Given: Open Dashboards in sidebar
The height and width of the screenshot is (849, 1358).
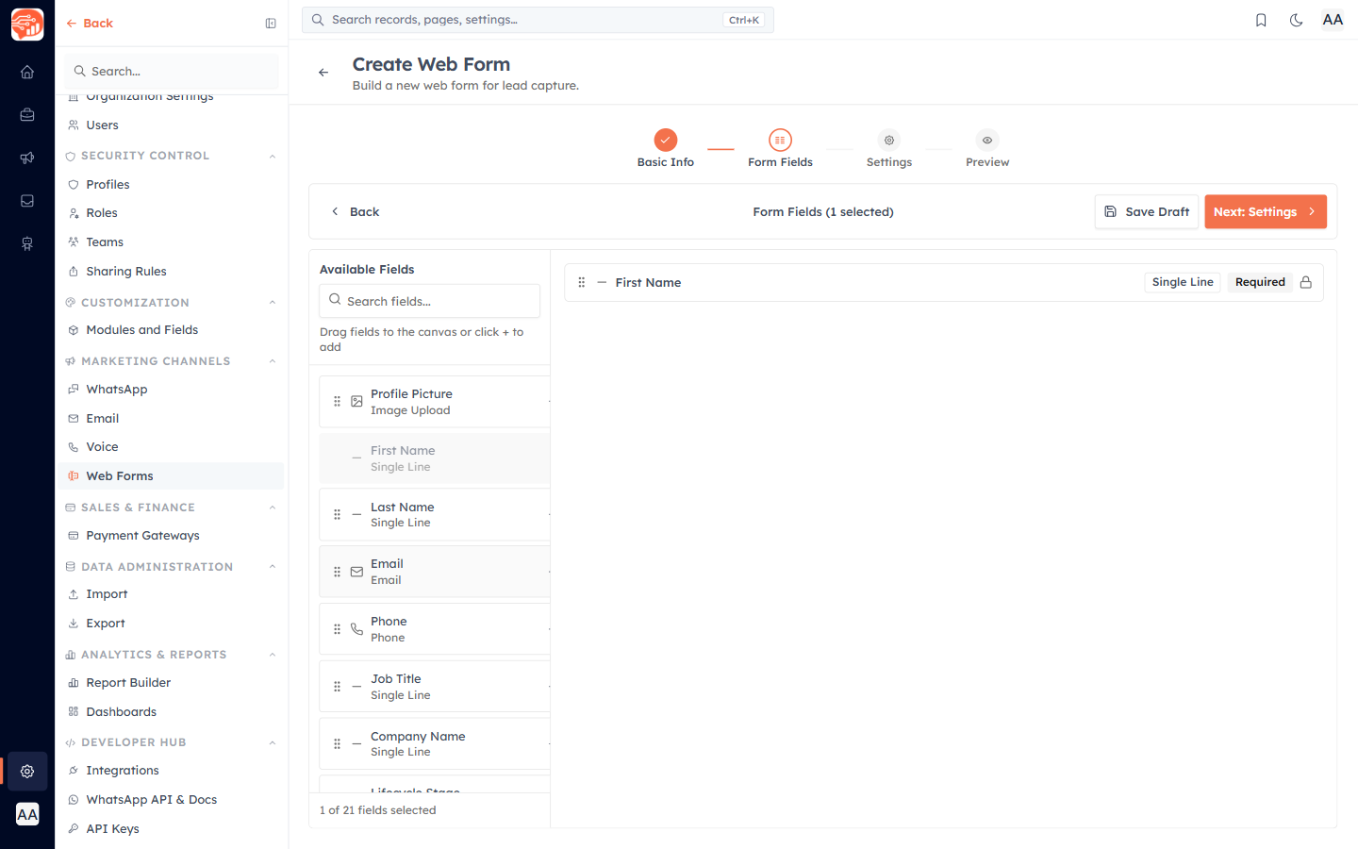Looking at the screenshot, I should tap(171, 712).
